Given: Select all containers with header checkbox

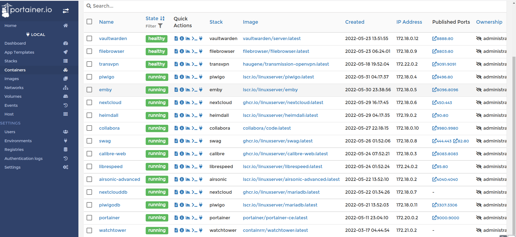Looking at the screenshot, I should 89,22.
